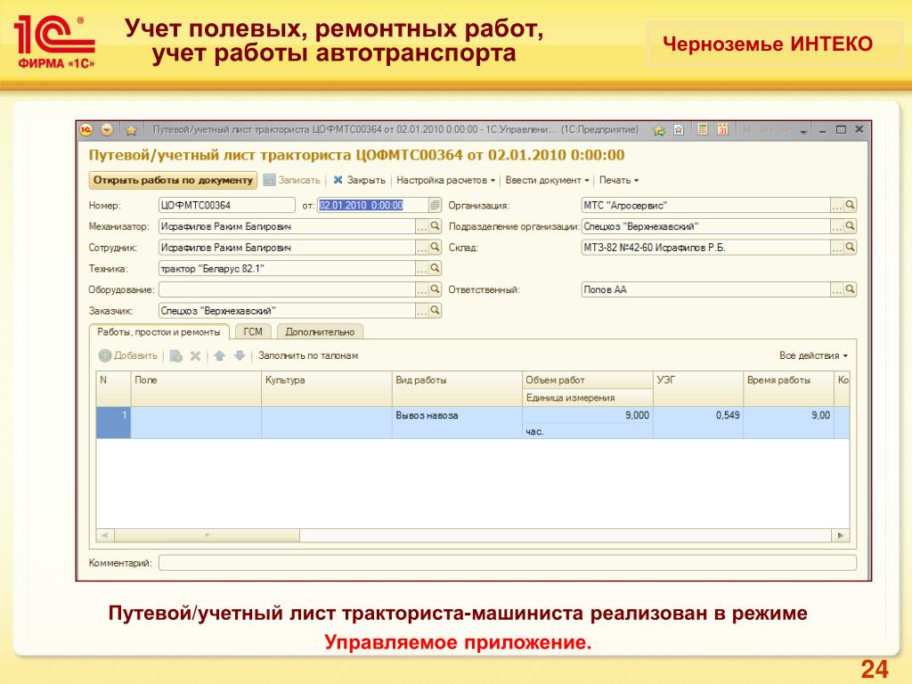Click the 'Время работы' column header
Viewport: 912px width, 684px height.
[789, 388]
